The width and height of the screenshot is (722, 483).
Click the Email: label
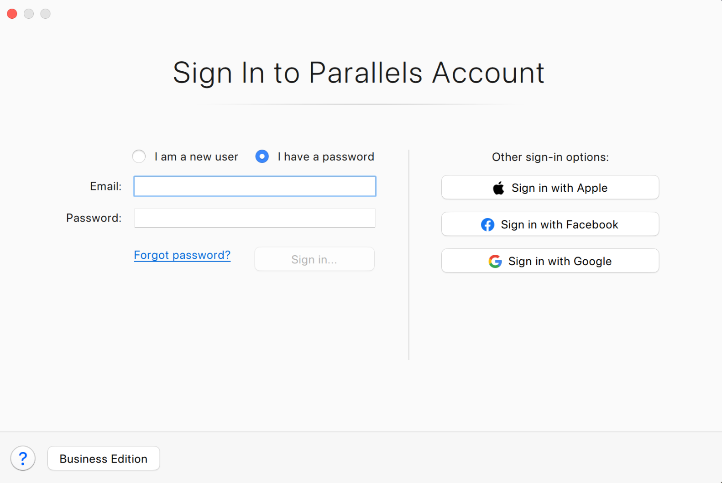click(105, 186)
